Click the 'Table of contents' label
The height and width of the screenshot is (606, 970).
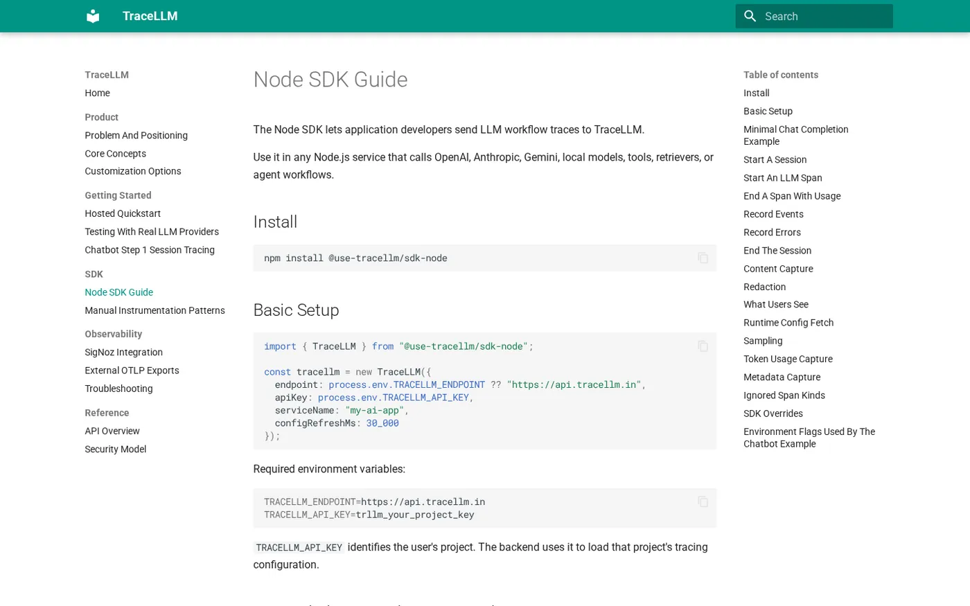[781, 75]
